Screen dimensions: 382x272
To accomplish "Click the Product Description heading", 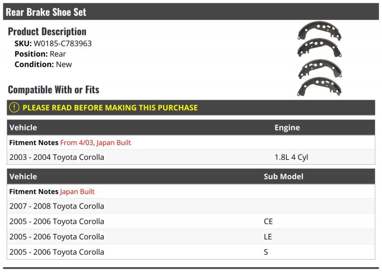I will click(x=47, y=31).
